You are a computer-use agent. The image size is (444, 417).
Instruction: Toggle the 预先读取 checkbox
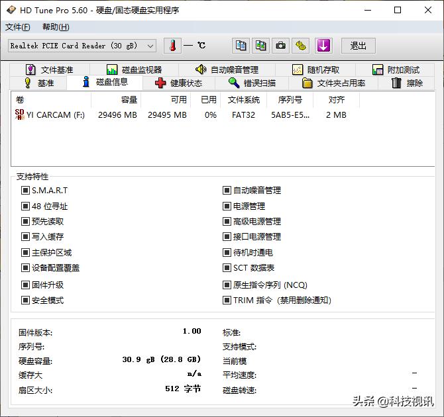click(25, 221)
